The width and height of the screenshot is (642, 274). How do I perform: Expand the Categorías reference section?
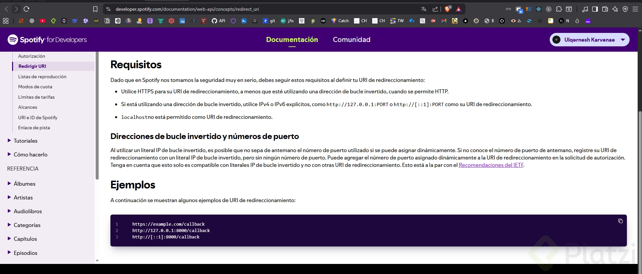click(x=24, y=225)
